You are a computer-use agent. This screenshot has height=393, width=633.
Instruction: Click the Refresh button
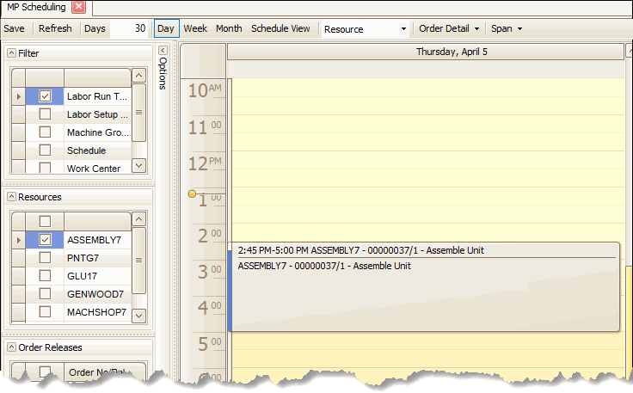click(55, 28)
